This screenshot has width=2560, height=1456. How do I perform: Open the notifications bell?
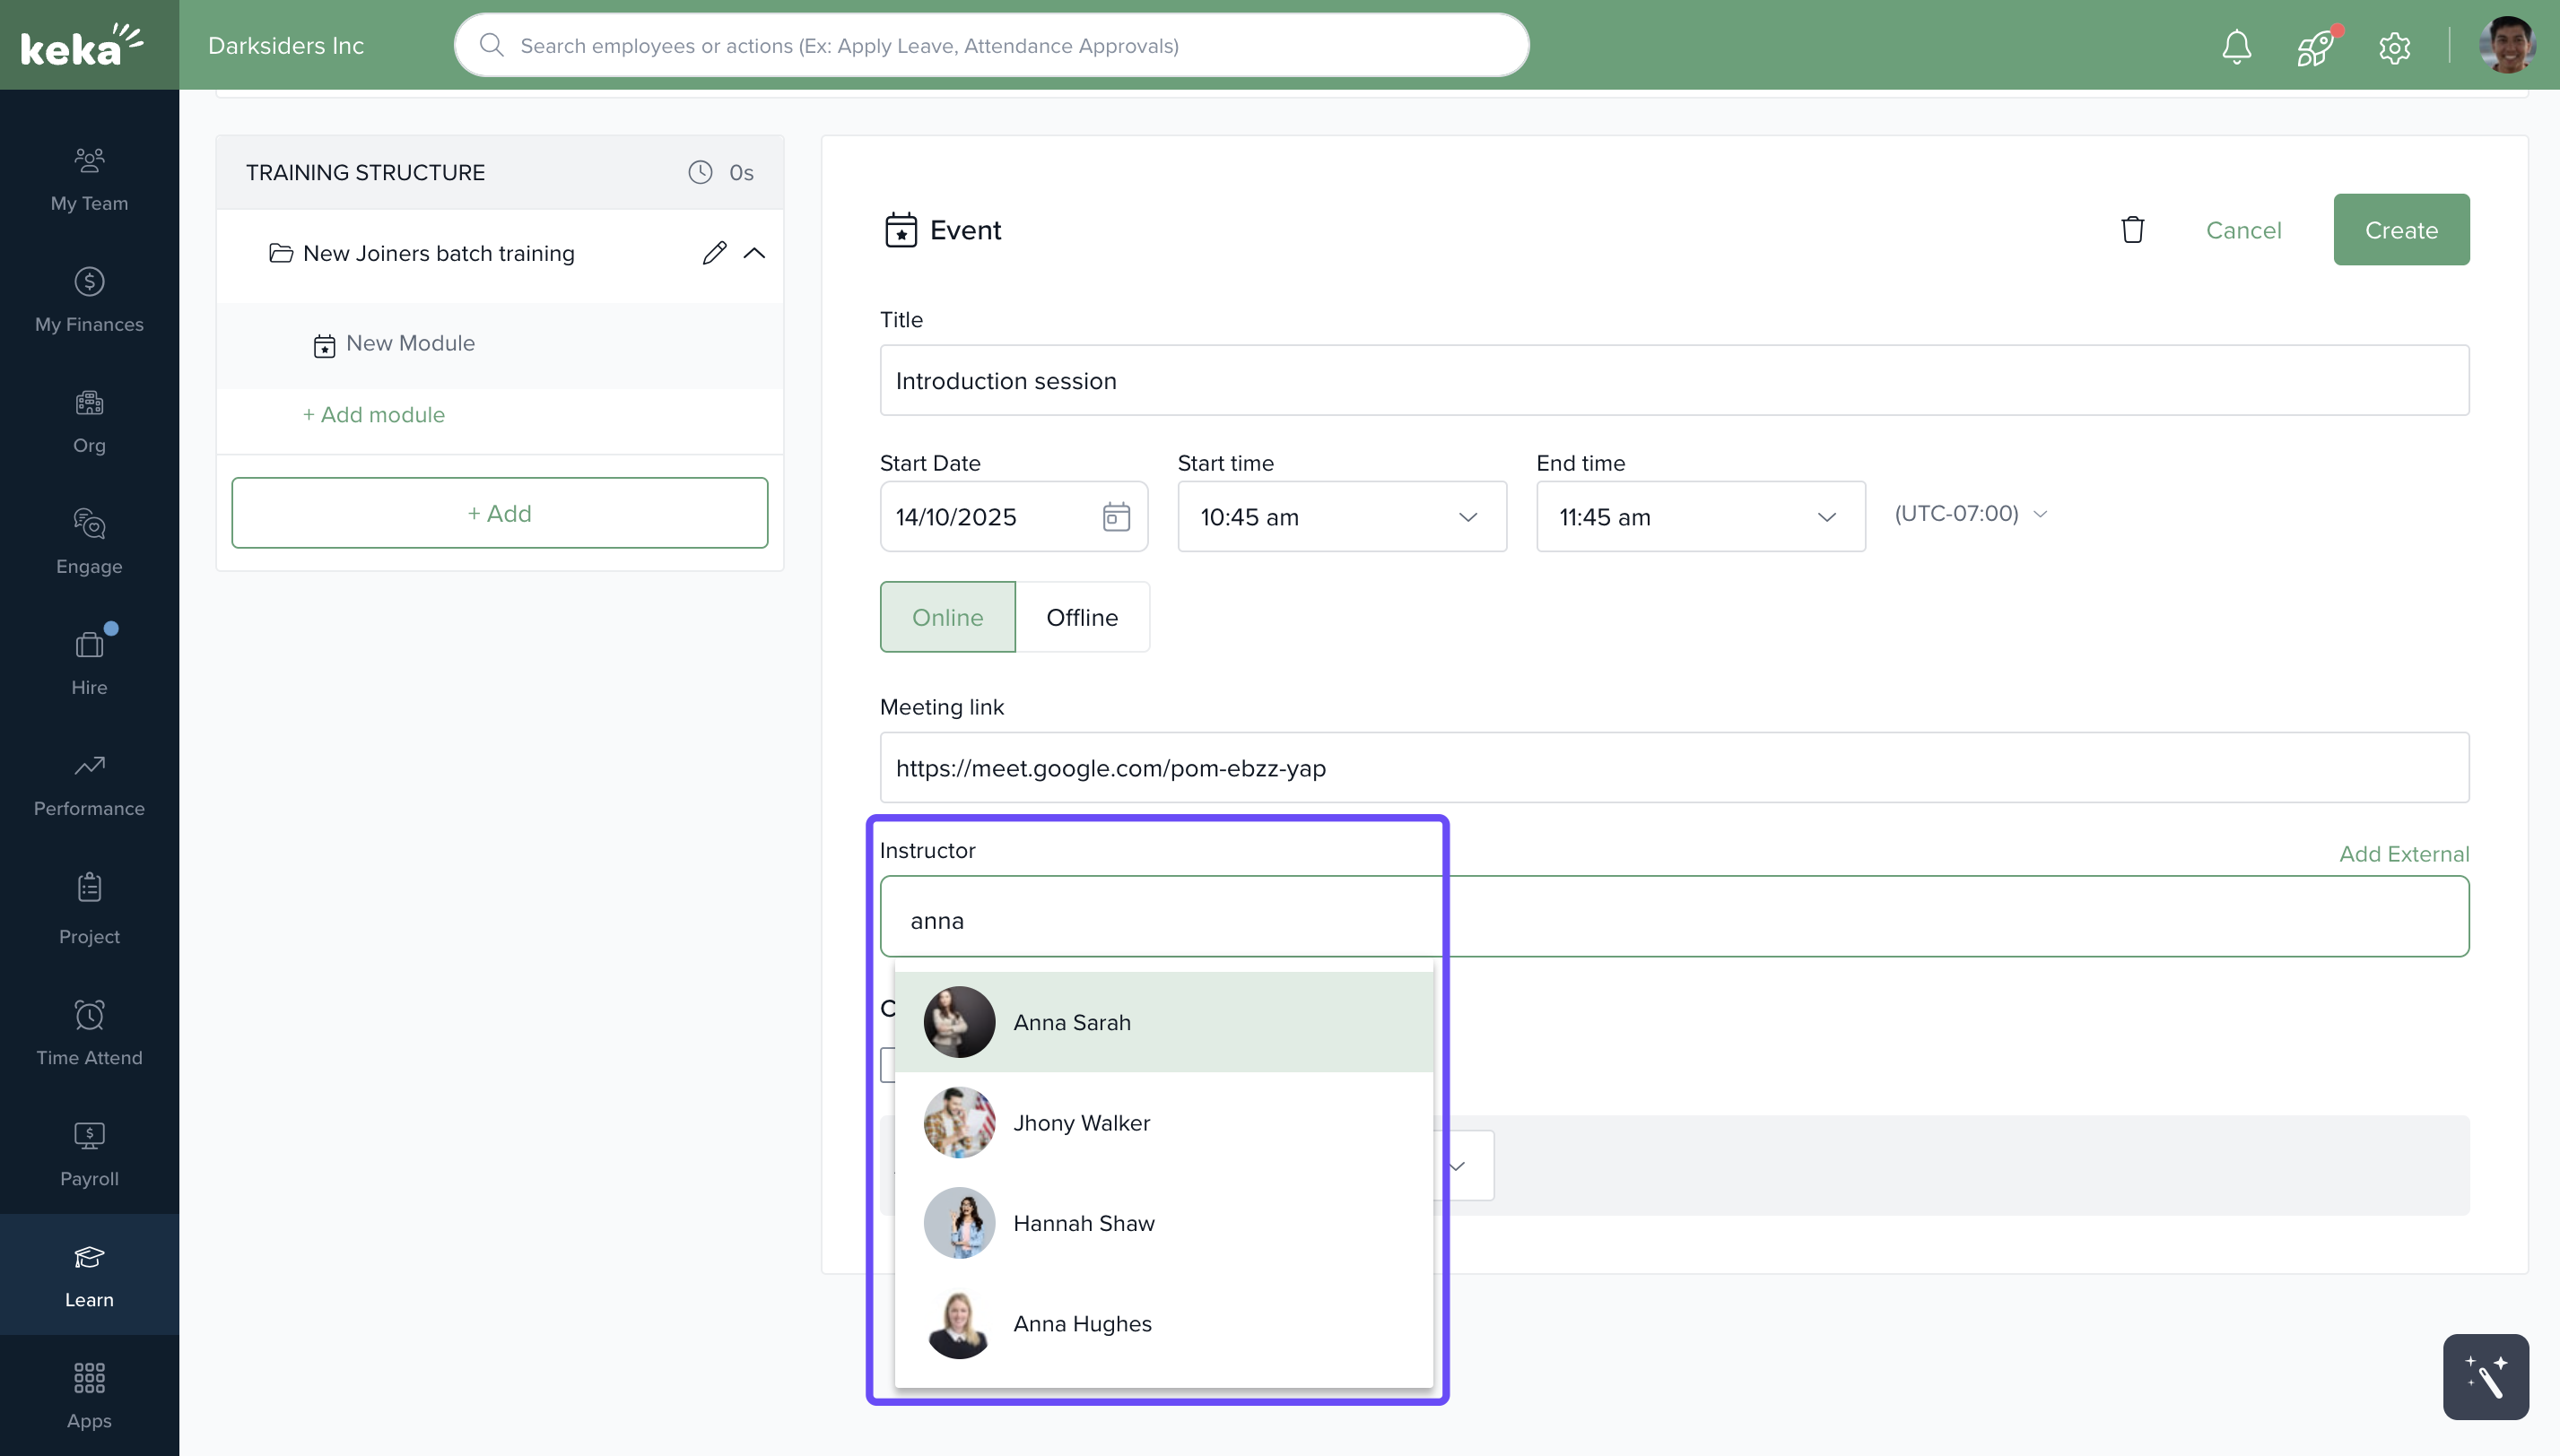tap(2236, 46)
